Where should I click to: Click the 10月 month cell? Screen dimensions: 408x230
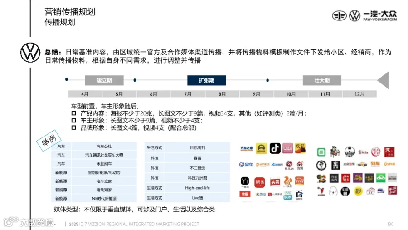[x=291, y=94]
